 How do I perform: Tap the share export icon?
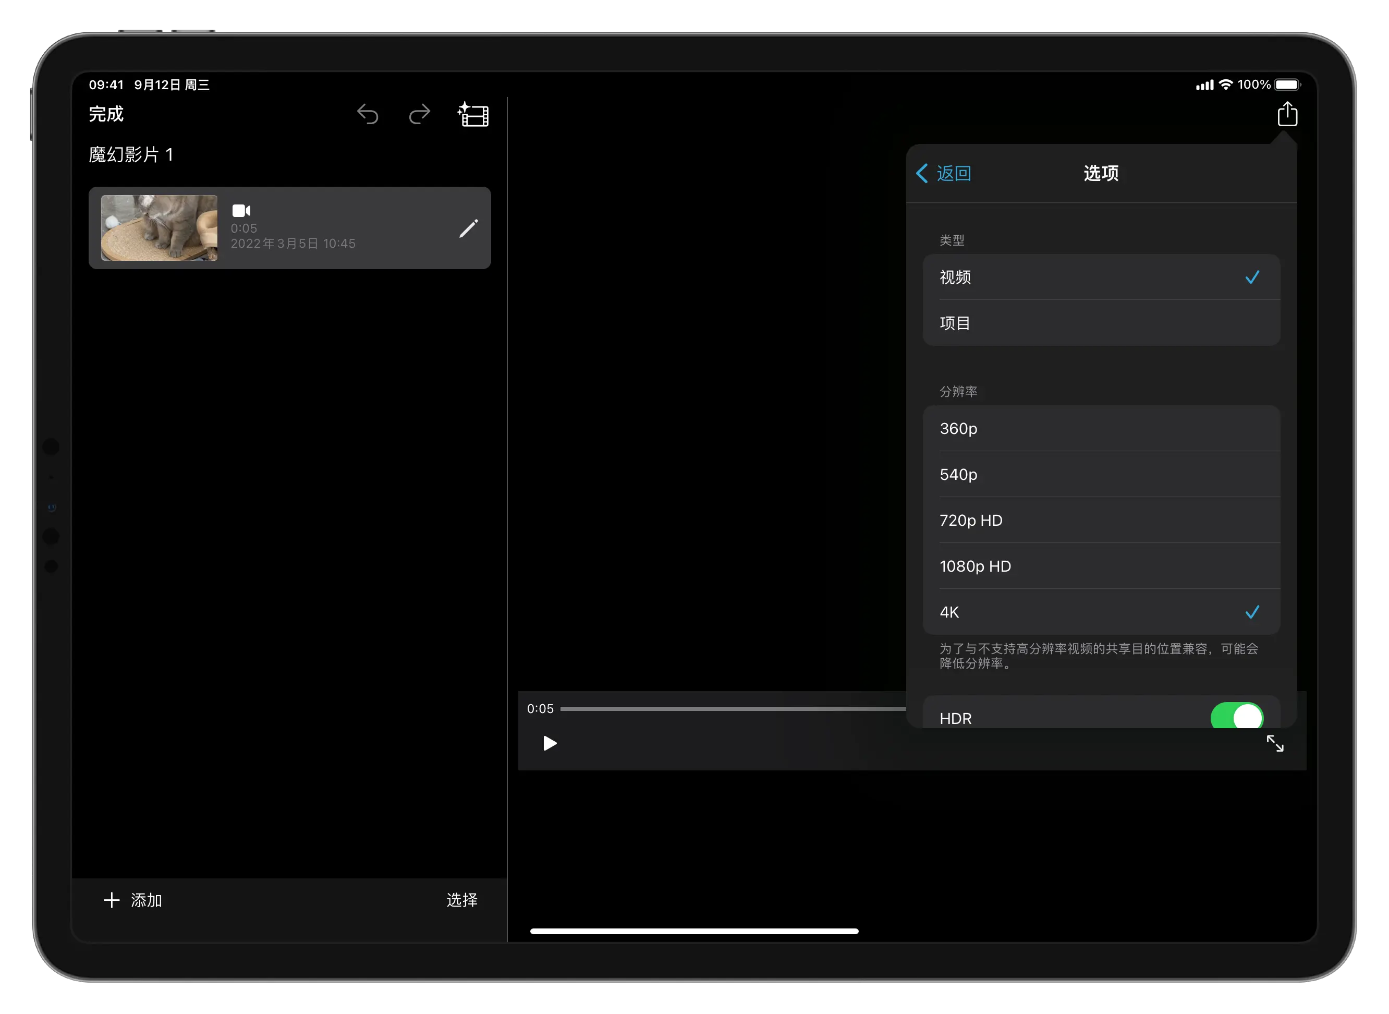pyautogui.click(x=1287, y=114)
